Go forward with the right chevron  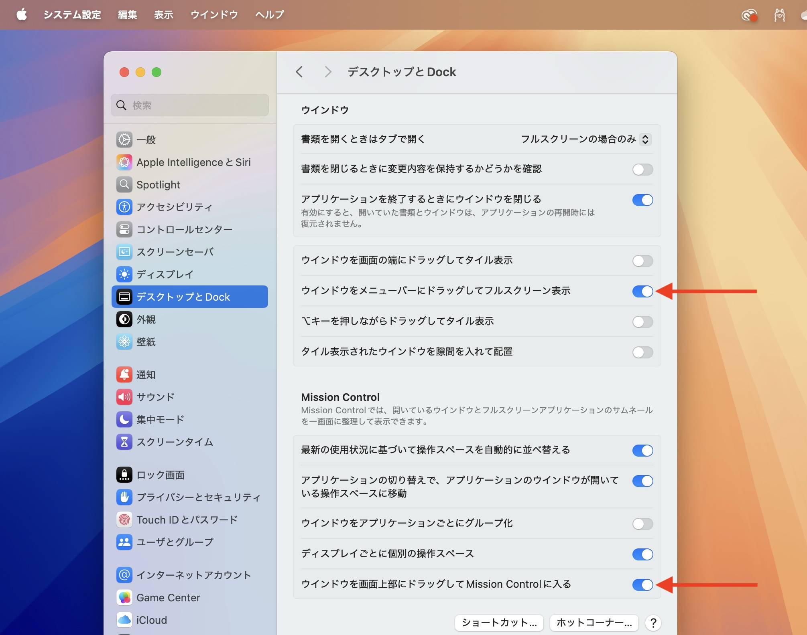(x=328, y=72)
